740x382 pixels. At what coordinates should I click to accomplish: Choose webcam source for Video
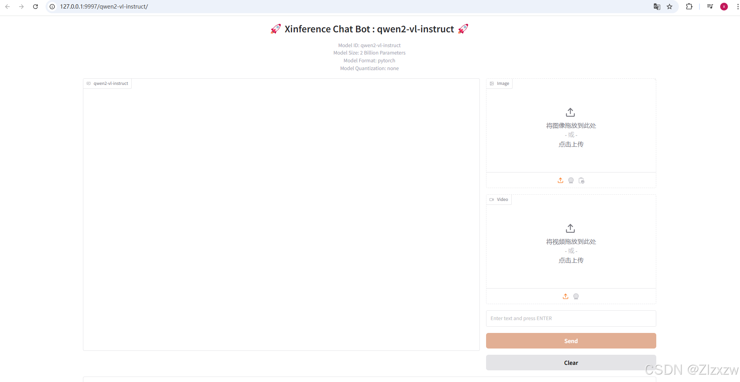click(576, 296)
